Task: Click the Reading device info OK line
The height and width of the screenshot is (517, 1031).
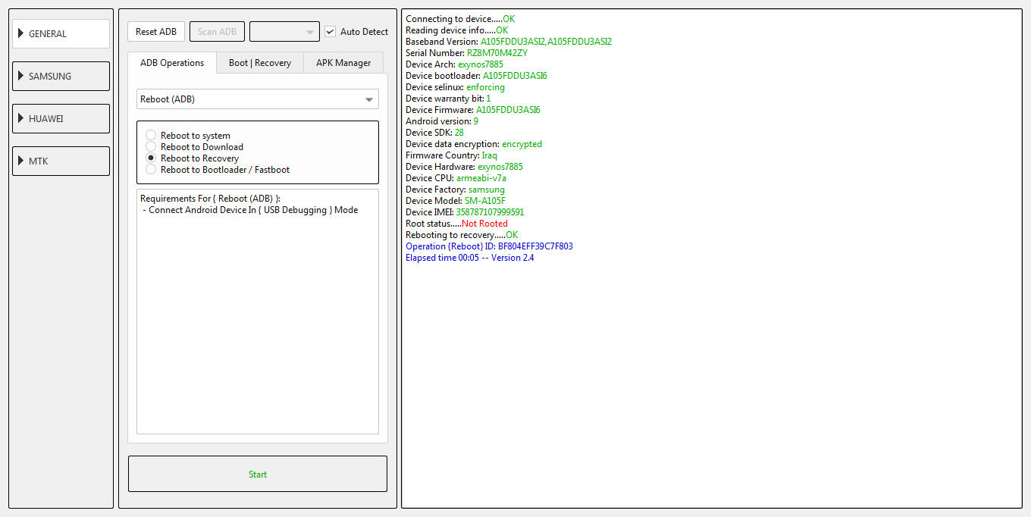Action: (456, 30)
